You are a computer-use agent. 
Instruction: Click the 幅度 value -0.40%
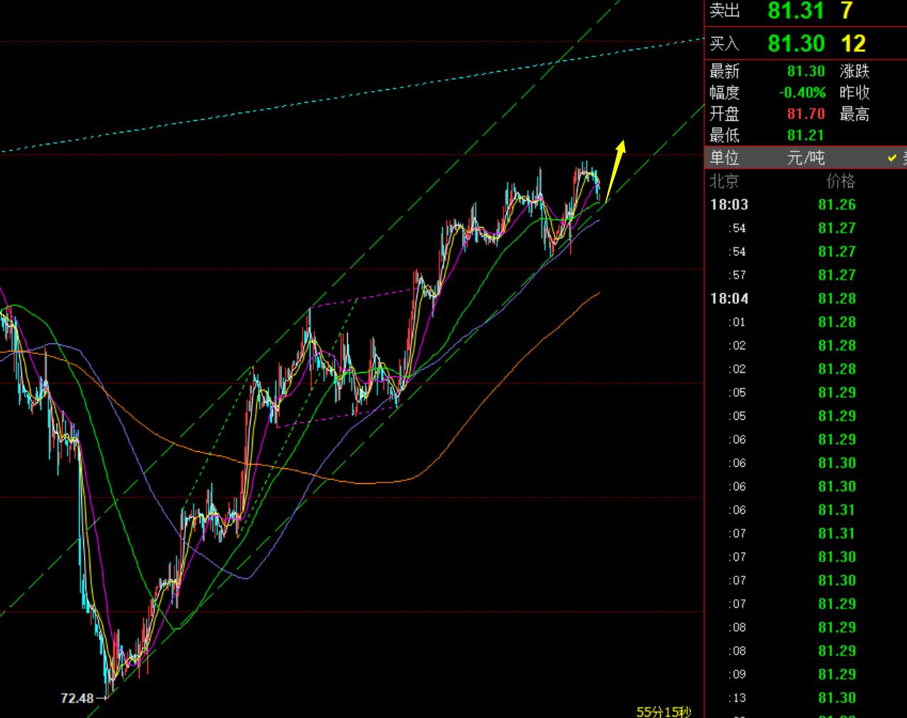(802, 93)
